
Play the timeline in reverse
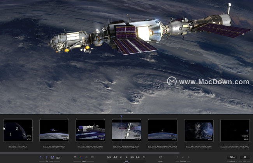tap(121, 157)
